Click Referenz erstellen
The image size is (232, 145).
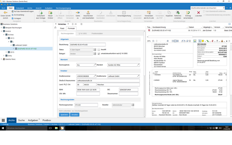tap(178, 15)
